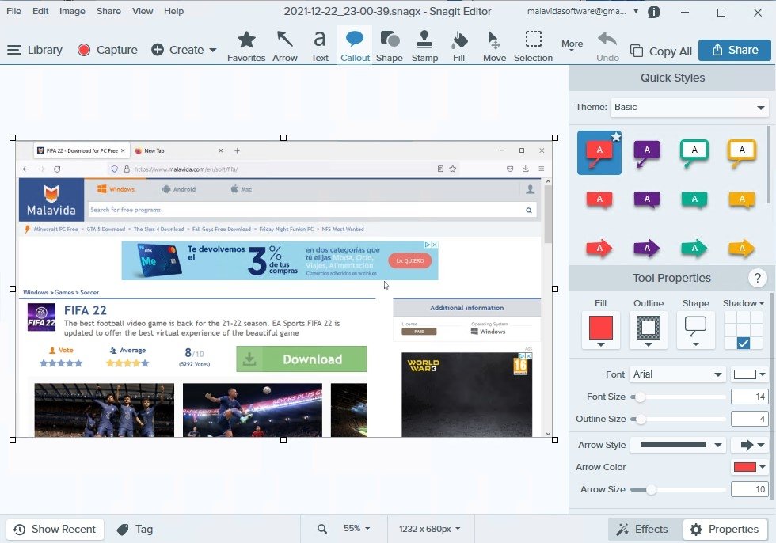This screenshot has width=776, height=543.
Task: Open the Share menu
Action: 108,11
